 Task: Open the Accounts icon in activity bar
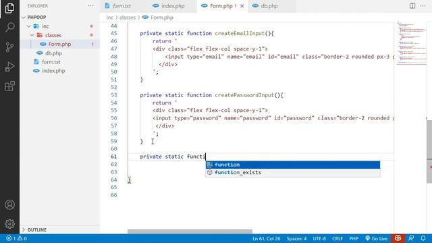coord(9,205)
